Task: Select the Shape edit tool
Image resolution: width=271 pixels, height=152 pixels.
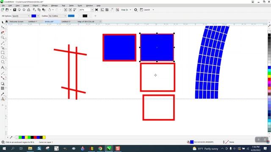Action: pos(3,27)
